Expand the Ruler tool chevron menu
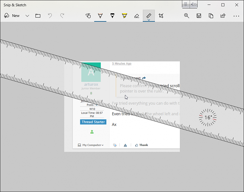The width and height of the screenshot is (244, 192). tap(149, 20)
